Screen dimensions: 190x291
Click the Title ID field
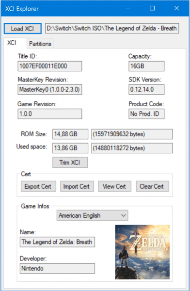(x=50, y=66)
